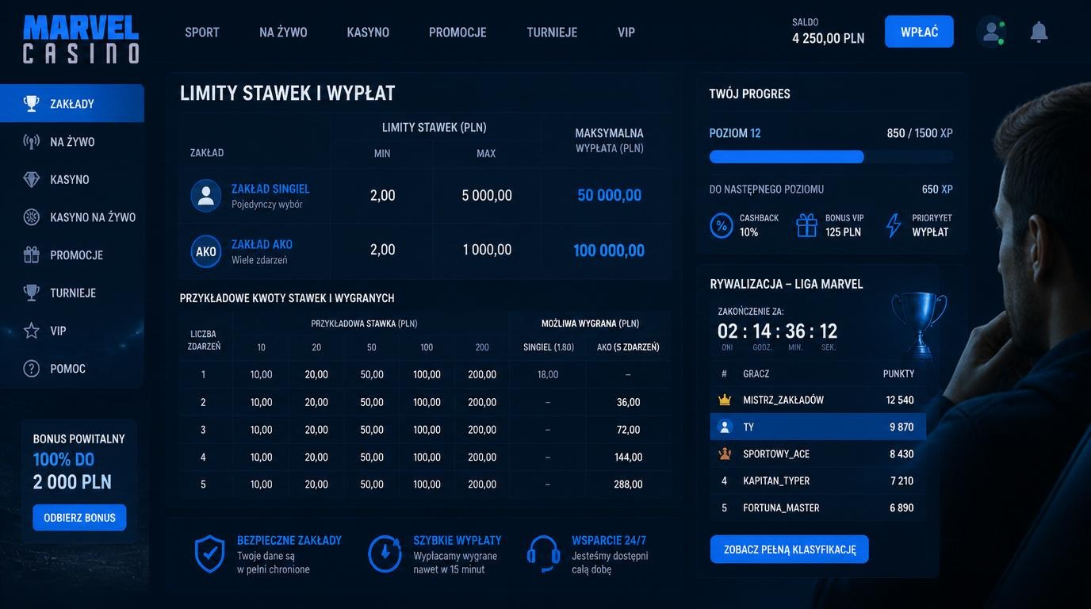Click the league countdown timer
The image size is (1091, 609).
click(x=777, y=331)
